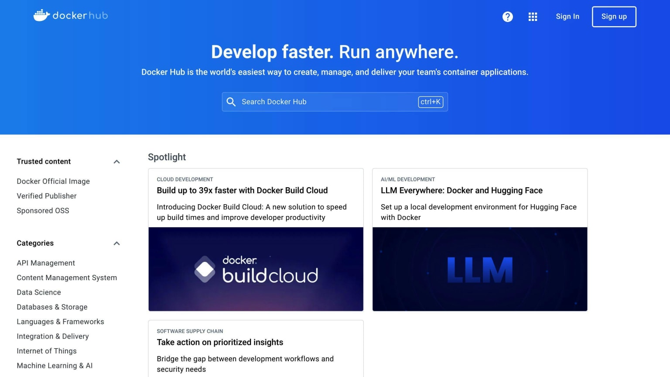Select the API Management category
The width and height of the screenshot is (670, 377).
pos(46,263)
